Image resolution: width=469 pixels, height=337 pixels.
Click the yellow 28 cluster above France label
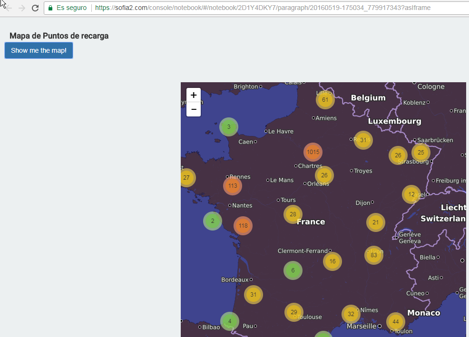[x=293, y=214]
